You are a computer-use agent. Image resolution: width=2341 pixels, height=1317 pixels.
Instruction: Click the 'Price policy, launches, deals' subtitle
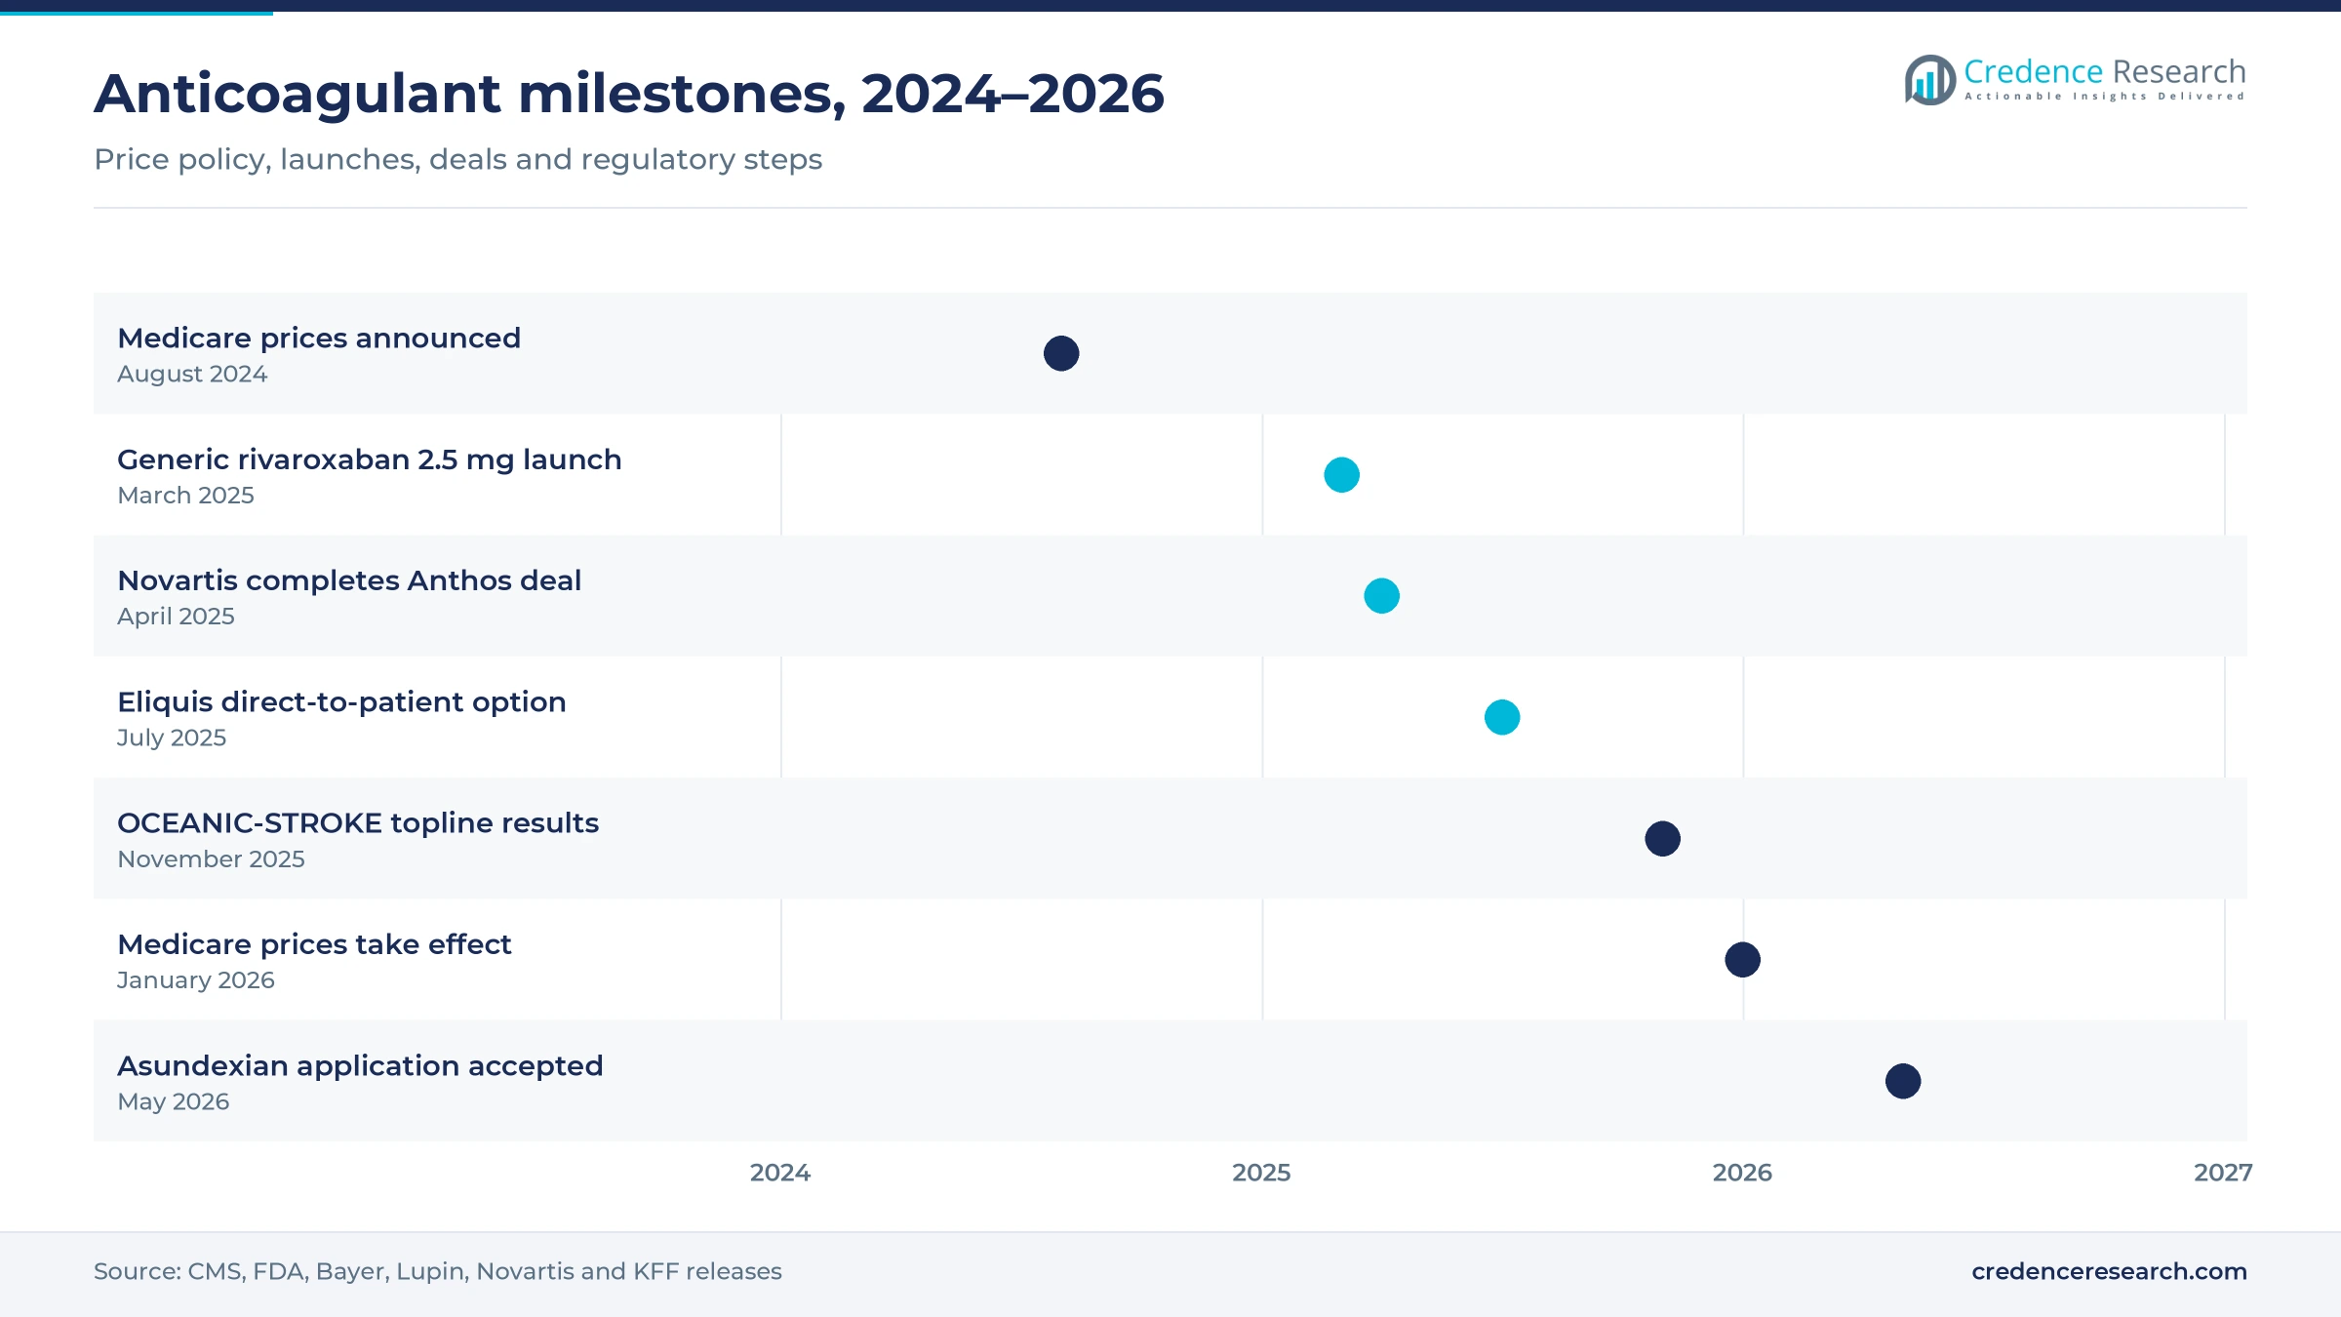458,159
